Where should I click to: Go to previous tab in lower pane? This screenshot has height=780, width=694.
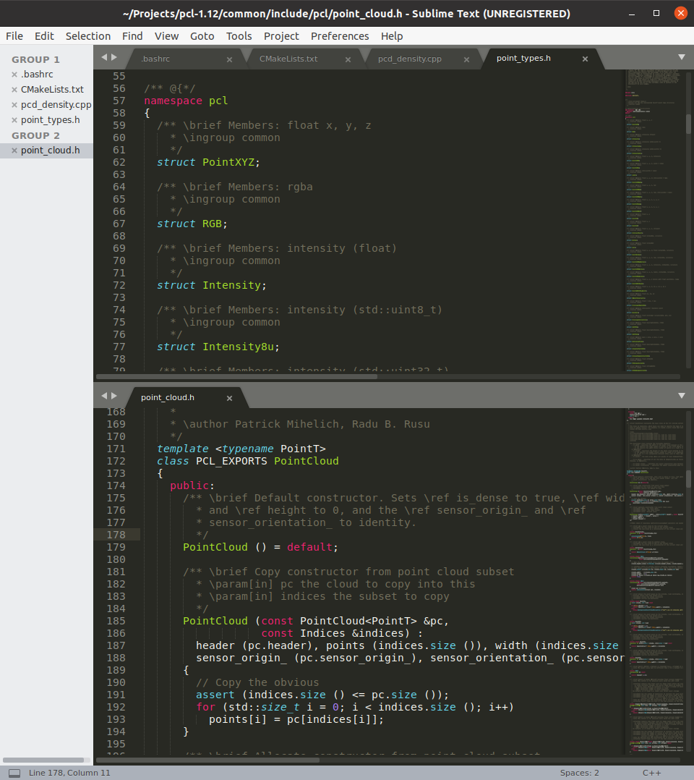(104, 396)
